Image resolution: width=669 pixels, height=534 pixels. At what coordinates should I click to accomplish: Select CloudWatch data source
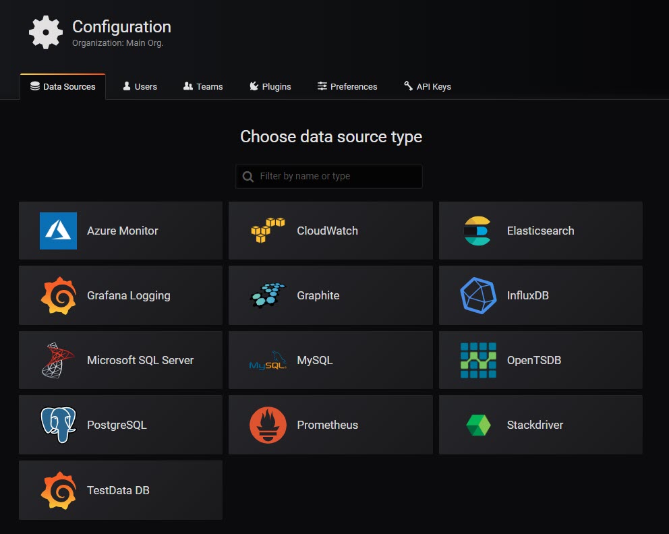[330, 231]
